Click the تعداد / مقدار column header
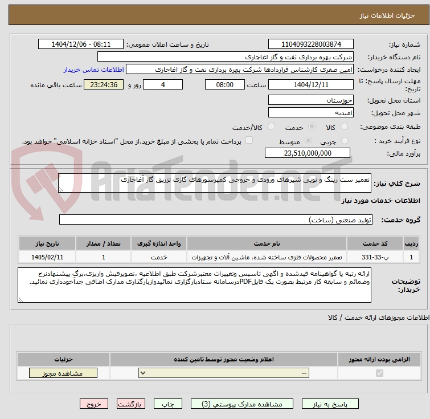The height and width of the screenshot is (419, 430). [104, 243]
